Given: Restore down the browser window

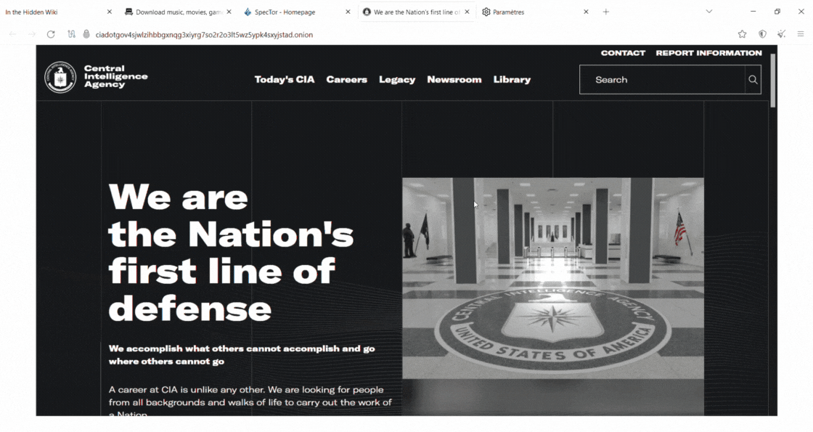Looking at the screenshot, I should [777, 12].
